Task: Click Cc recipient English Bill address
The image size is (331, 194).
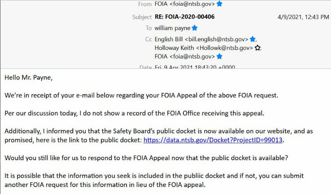Action: (201, 39)
